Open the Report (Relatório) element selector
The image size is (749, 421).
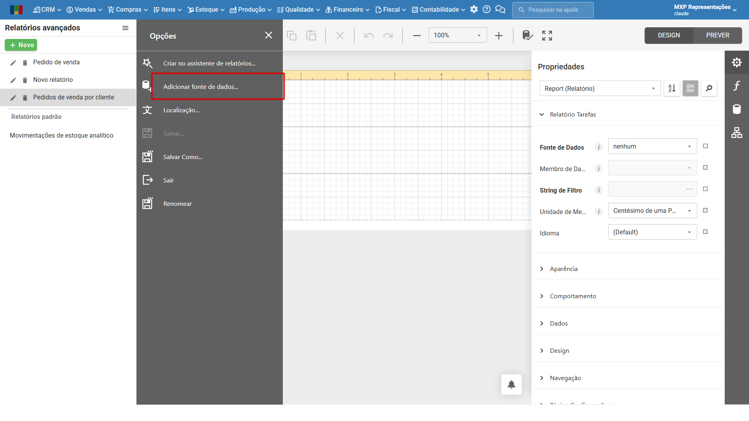(x=600, y=88)
